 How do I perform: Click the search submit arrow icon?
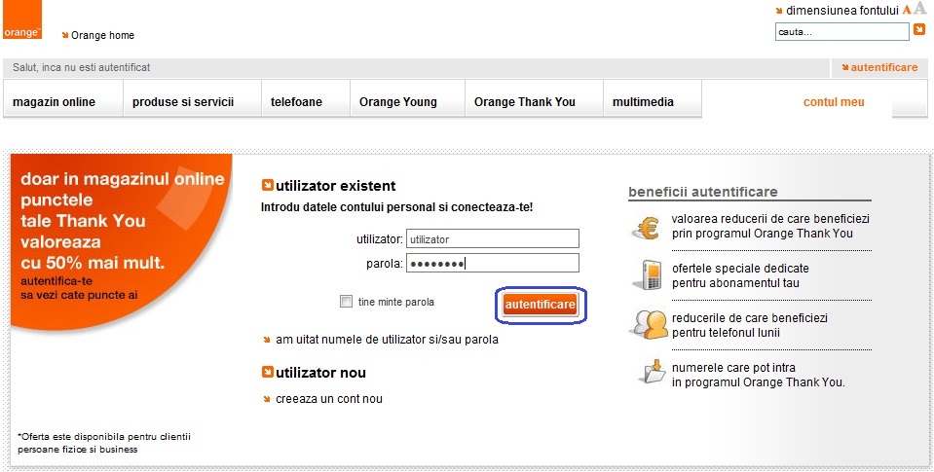[919, 30]
